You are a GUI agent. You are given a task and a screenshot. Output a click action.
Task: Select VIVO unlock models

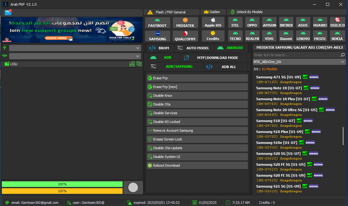coord(269,36)
